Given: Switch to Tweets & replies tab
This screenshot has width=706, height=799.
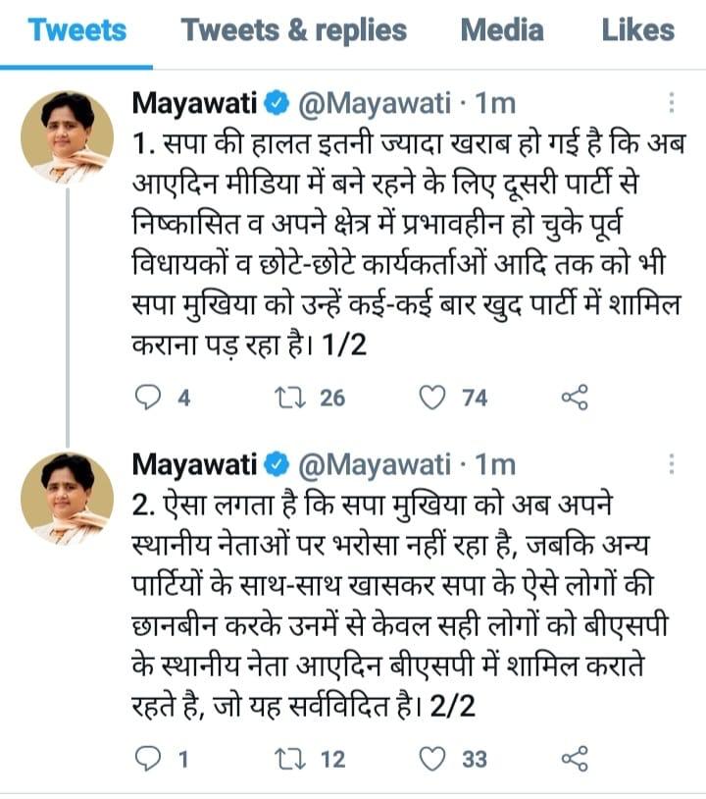Looking at the screenshot, I should [x=294, y=30].
